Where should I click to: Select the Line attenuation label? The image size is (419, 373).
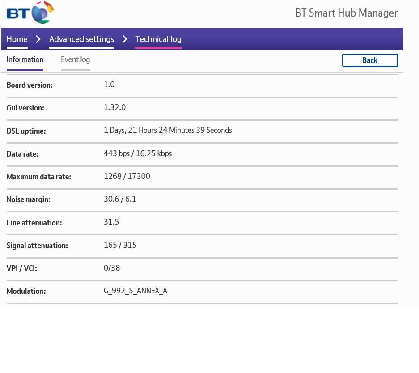(34, 223)
